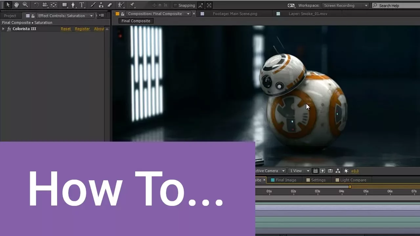420x236 pixels.
Task: Toggle the Effect Controls panel lock
Action: (33, 16)
